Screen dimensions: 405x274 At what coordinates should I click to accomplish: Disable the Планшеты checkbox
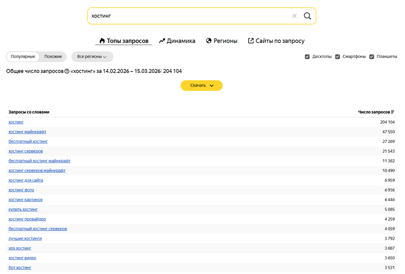point(372,56)
